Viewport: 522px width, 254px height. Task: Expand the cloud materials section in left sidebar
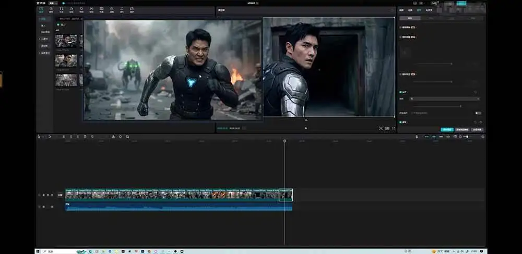coord(44,39)
